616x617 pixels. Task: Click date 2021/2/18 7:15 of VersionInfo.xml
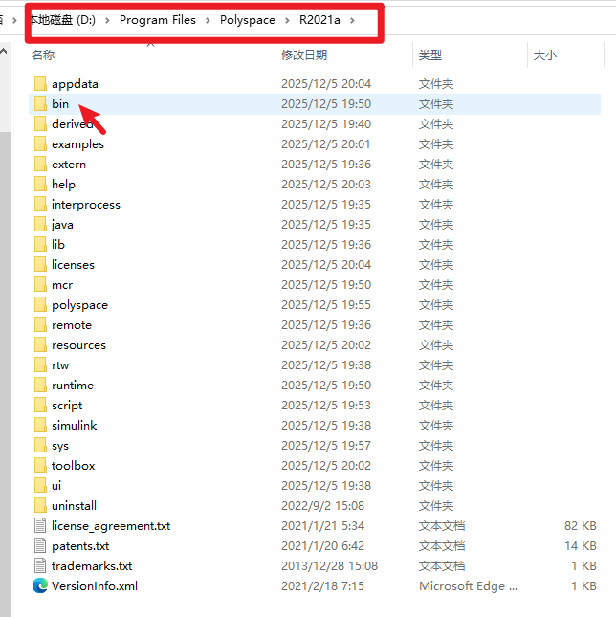click(x=322, y=586)
